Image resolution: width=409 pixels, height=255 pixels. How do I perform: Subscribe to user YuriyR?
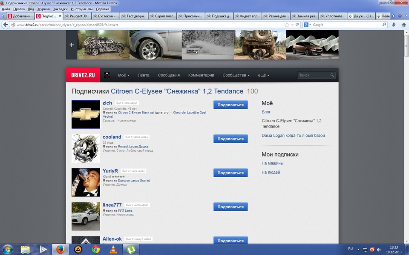pyautogui.click(x=230, y=173)
